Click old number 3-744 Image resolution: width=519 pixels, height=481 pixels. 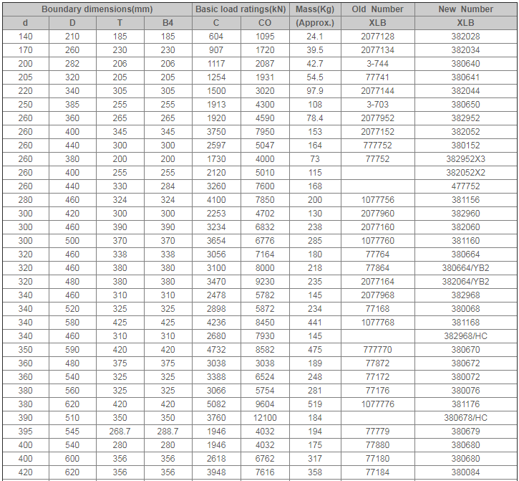377,64
